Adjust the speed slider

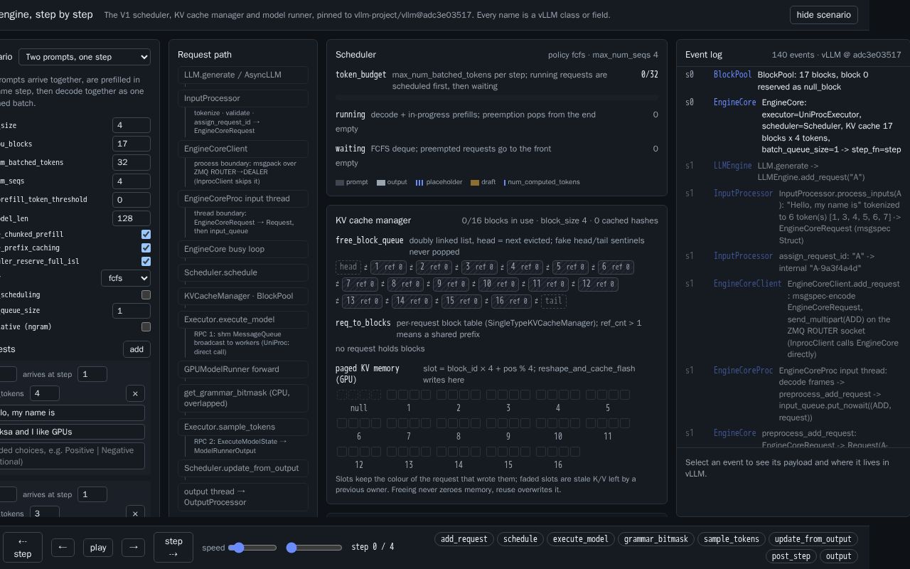(x=253, y=548)
